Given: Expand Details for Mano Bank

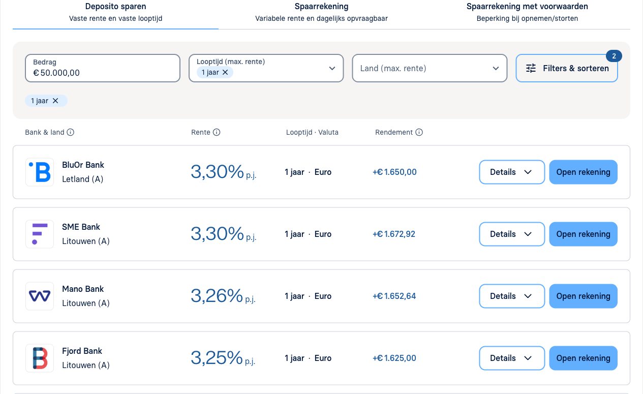Looking at the screenshot, I should click(x=512, y=296).
